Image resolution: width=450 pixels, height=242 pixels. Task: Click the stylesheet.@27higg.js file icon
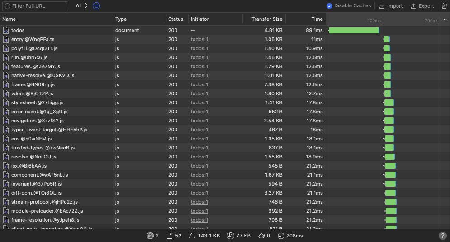(x=6, y=102)
